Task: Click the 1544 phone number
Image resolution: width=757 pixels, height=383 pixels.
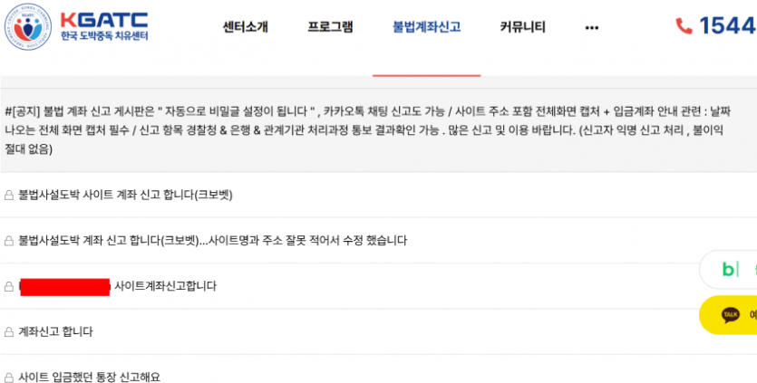Action: (x=728, y=26)
